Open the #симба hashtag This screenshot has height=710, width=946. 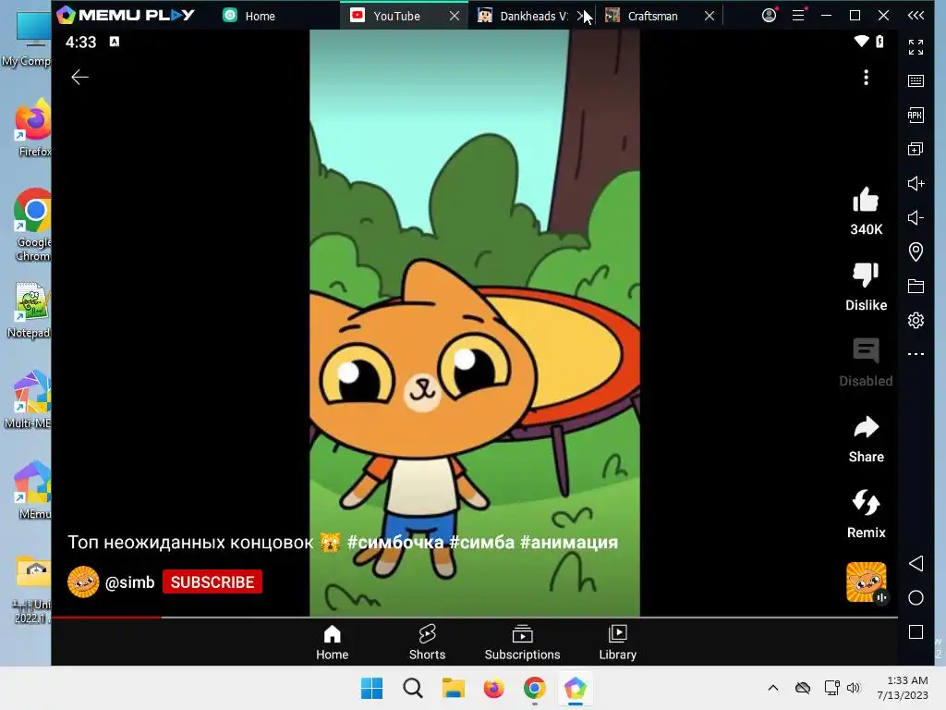click(482, 542)
